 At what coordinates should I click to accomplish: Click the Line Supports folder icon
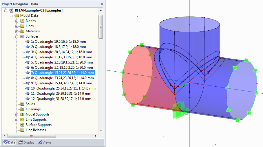coord(22,120)
